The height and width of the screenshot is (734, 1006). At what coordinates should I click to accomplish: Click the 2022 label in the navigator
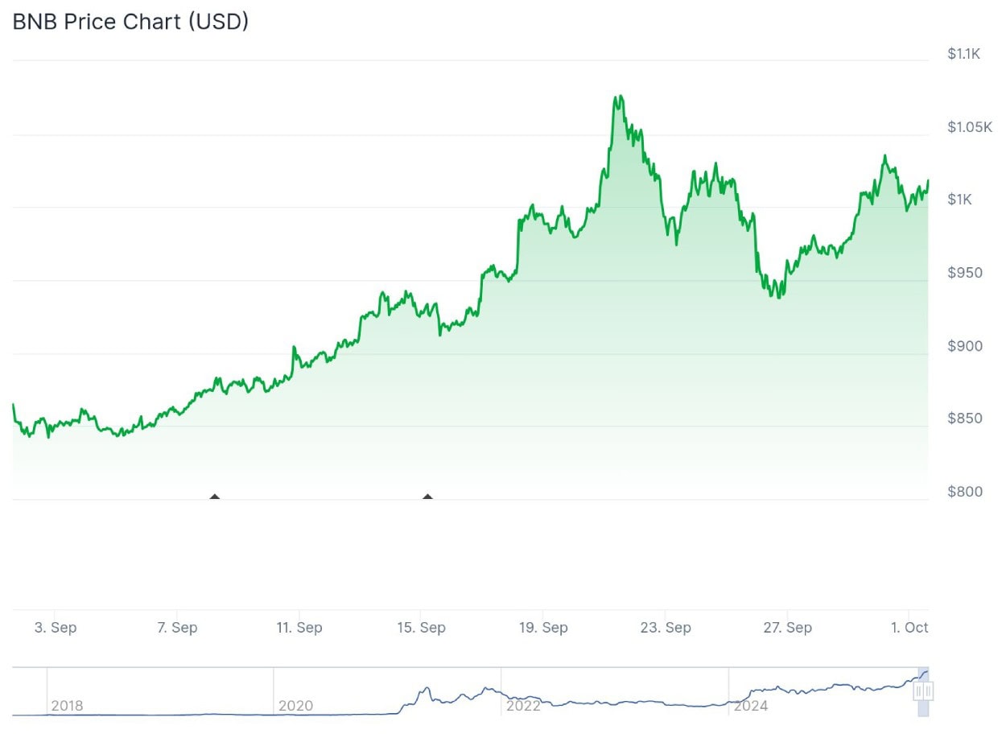tap(523, 706)
